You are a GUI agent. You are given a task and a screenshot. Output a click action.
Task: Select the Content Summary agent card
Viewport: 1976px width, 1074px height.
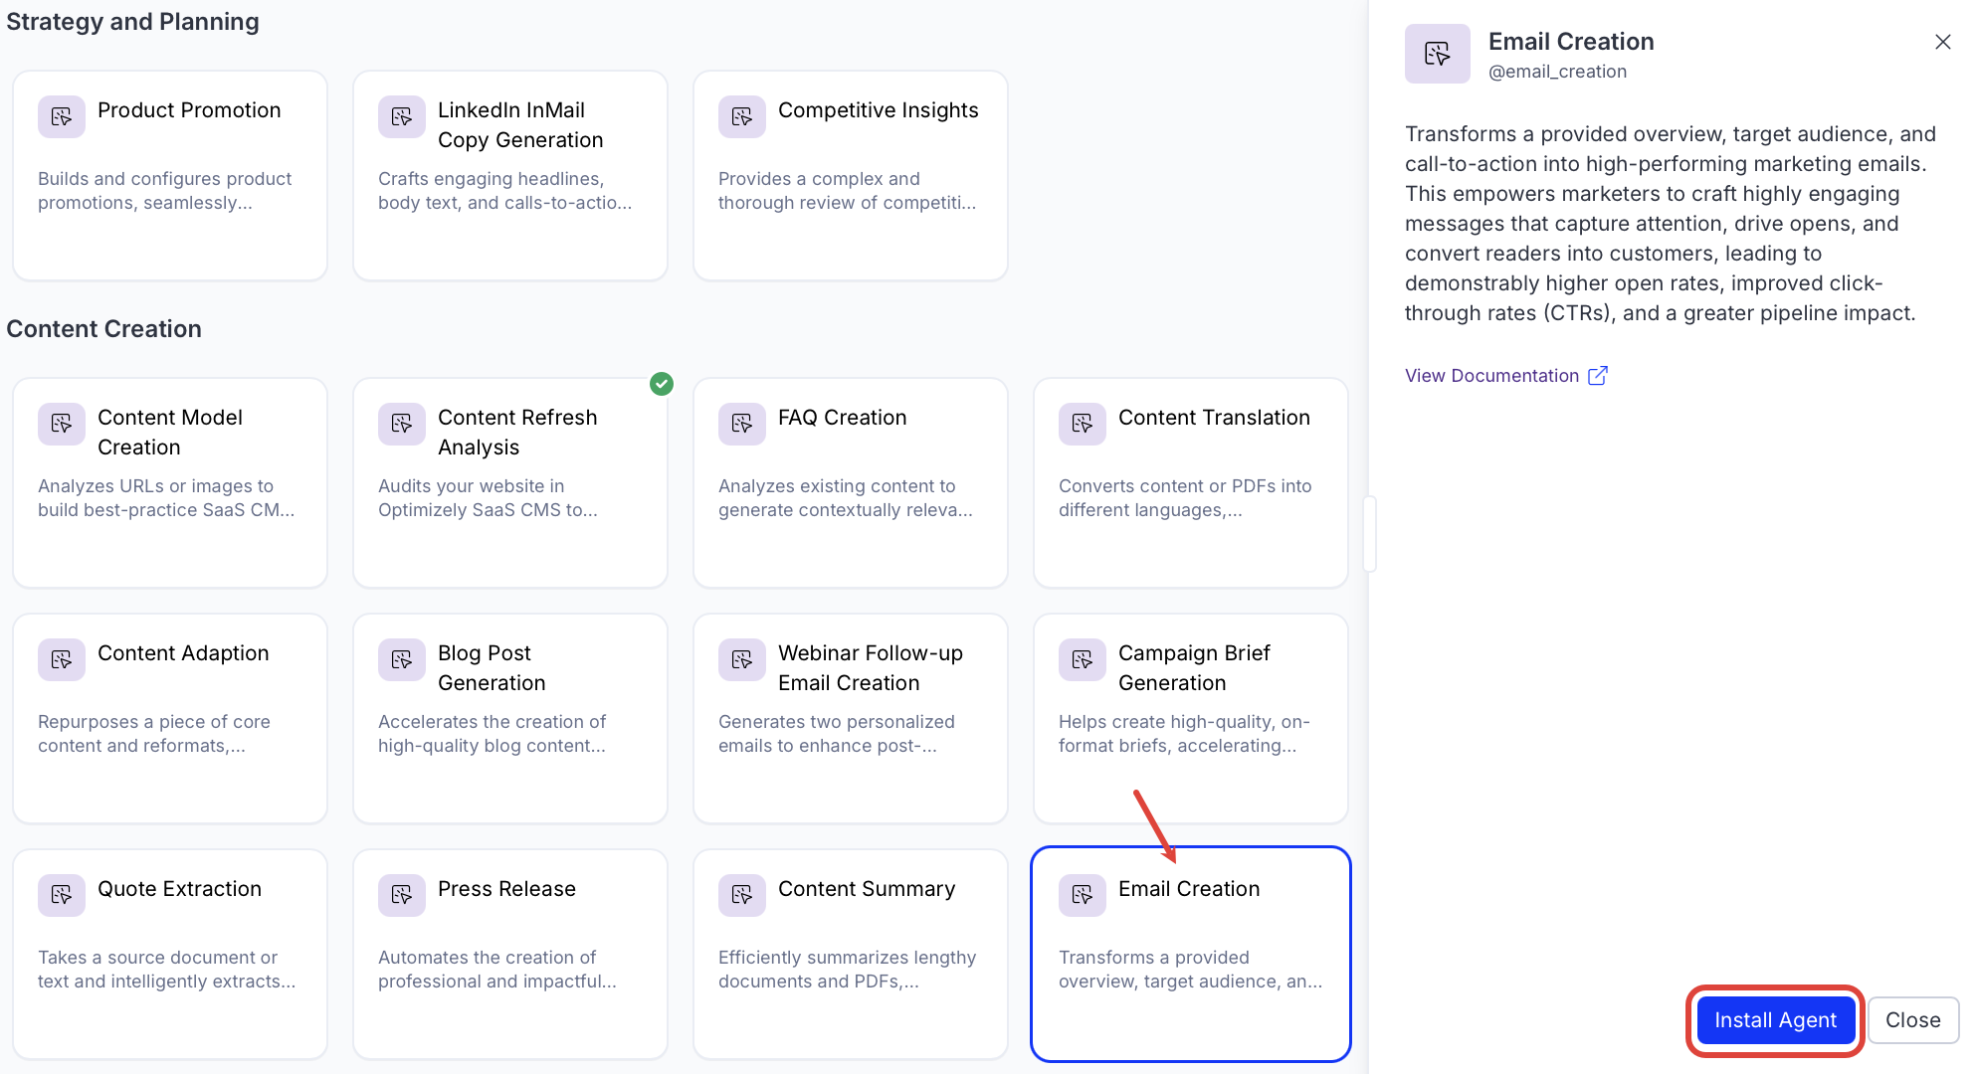[851, 954]
